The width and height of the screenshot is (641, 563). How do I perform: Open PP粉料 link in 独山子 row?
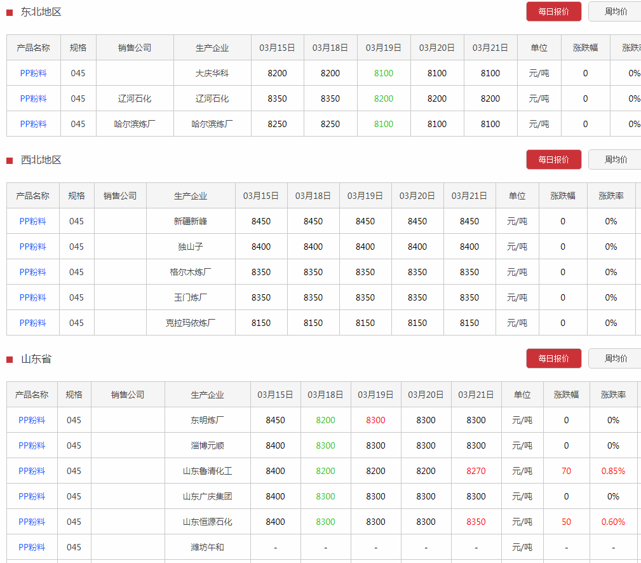32,247
